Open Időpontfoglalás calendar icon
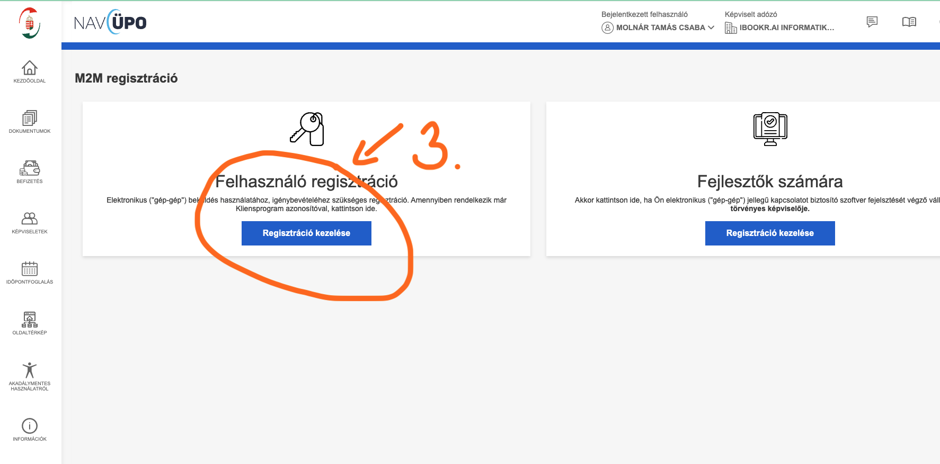The height and width of the screenshot is (464, 940). point(30,269)
